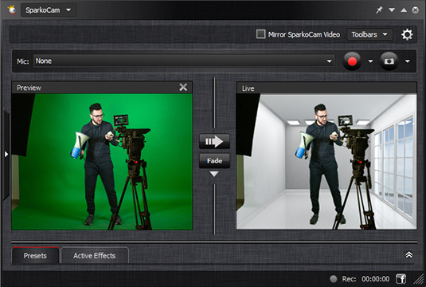
Task: Pin the window with the pushpin icon
Action: coord(379,10)
